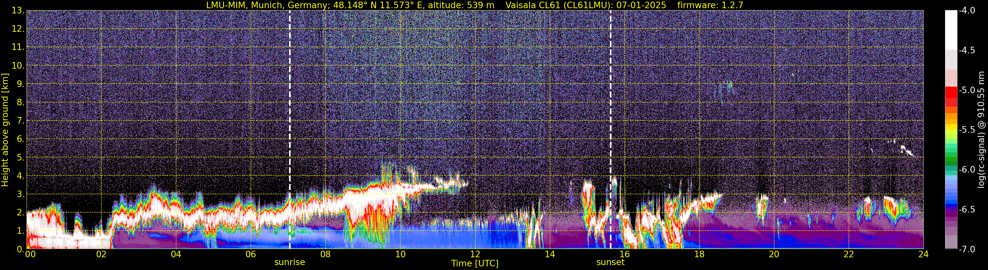Click the '06' time axis tick label
This screenshot has width=988, height=270.
coord(251,254)
